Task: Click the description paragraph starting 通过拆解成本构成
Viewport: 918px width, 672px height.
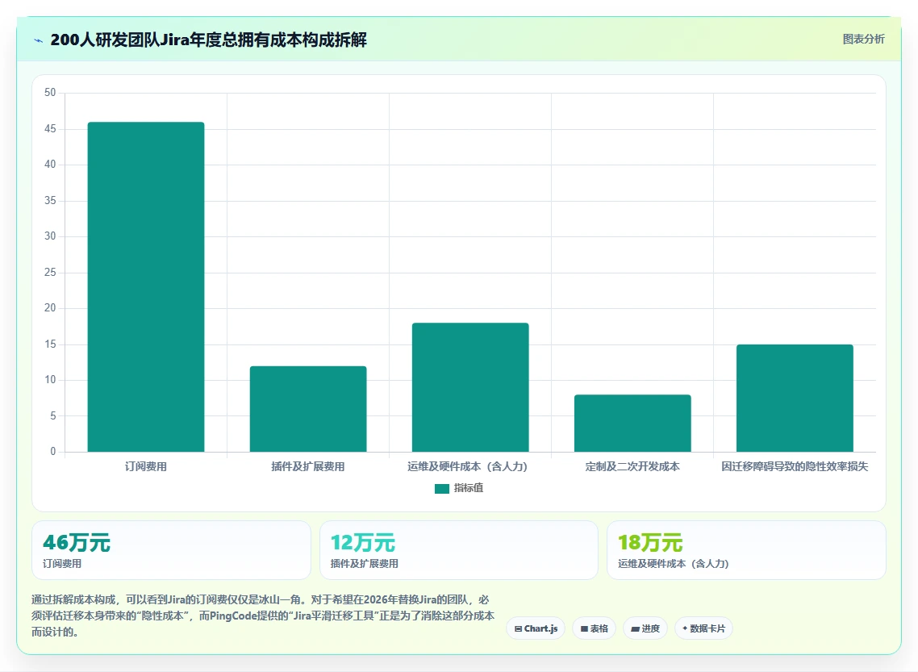Action: tap(263, 616)
